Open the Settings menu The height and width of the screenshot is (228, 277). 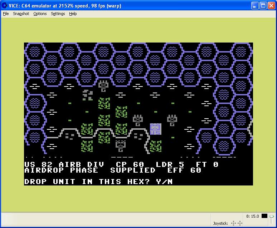tap(58, 14)
